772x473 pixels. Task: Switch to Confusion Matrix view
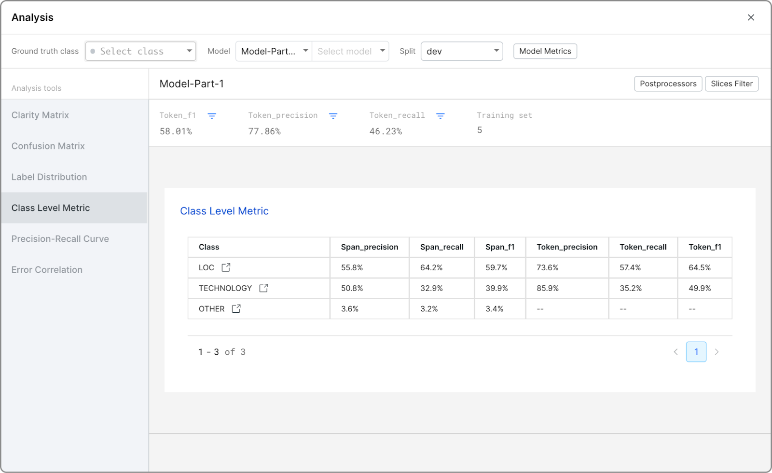[x=74, y=146]
